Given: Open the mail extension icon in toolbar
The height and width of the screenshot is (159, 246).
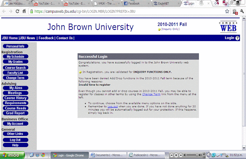Looking at the screenshot, I should pyautogui.click(x=235, y=12).
